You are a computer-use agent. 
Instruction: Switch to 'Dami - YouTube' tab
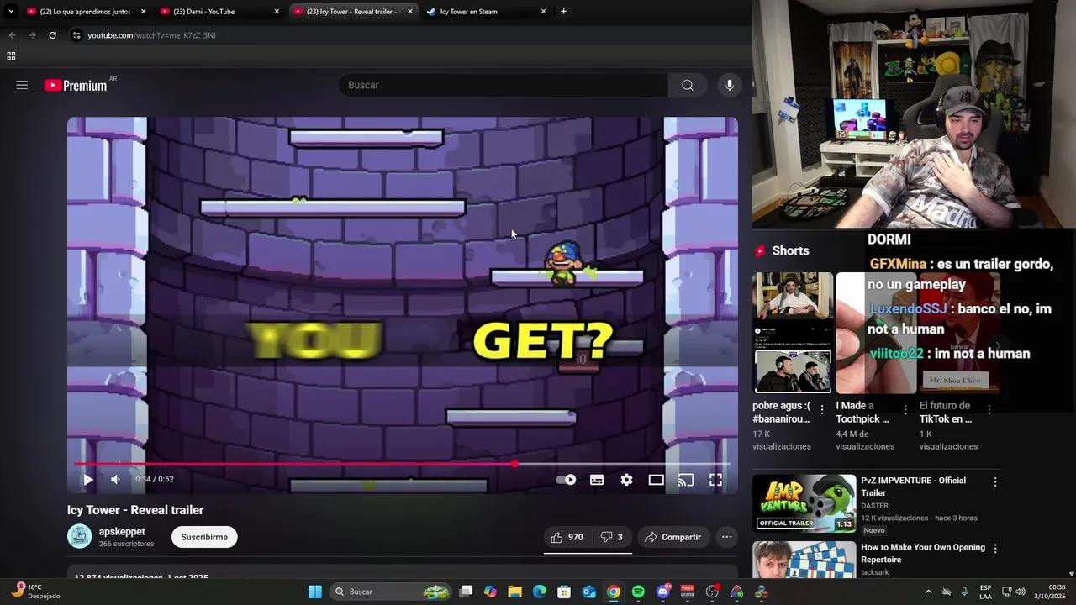click(x=219, y=12)
